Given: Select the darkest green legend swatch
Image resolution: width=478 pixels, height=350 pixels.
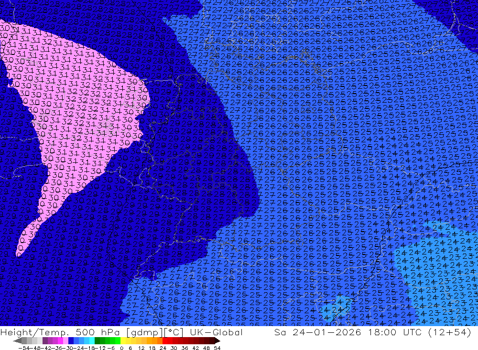Looking at the screenshot, I should [97, 341].
